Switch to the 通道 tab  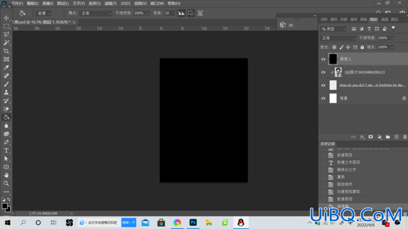pos(385,20)
